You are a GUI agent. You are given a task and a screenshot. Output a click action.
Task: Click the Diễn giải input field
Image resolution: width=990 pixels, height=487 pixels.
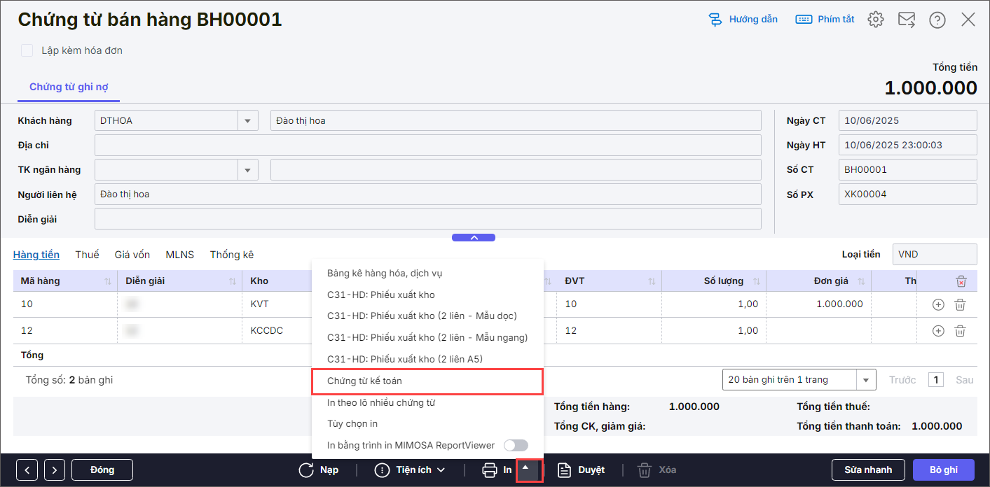click(427, 219)
